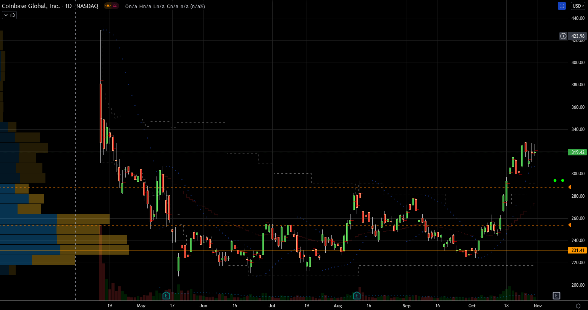Click the OHLC n/a values readout
The width and height of the screenshot is (588, 310).
[165, 6]
